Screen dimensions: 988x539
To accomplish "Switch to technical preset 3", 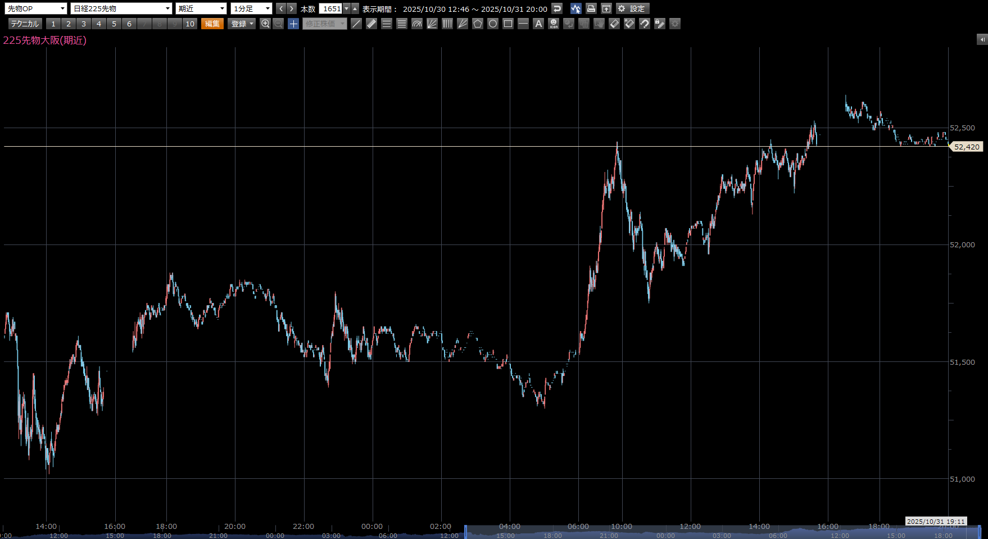I will pyautogui.click(x=84, y=24).
